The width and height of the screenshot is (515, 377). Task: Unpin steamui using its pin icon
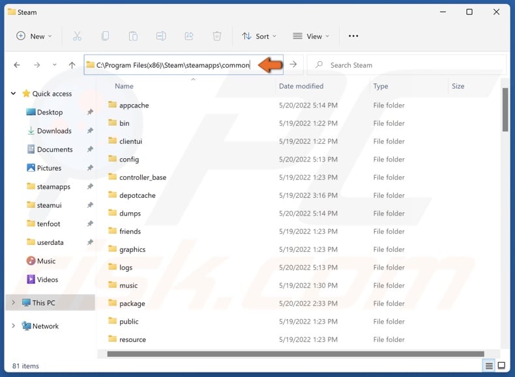pyautogui.click(x=90, y=205)
